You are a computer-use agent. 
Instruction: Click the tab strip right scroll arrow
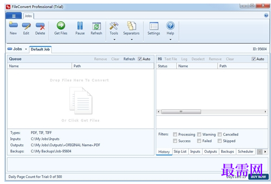(265, 152)
